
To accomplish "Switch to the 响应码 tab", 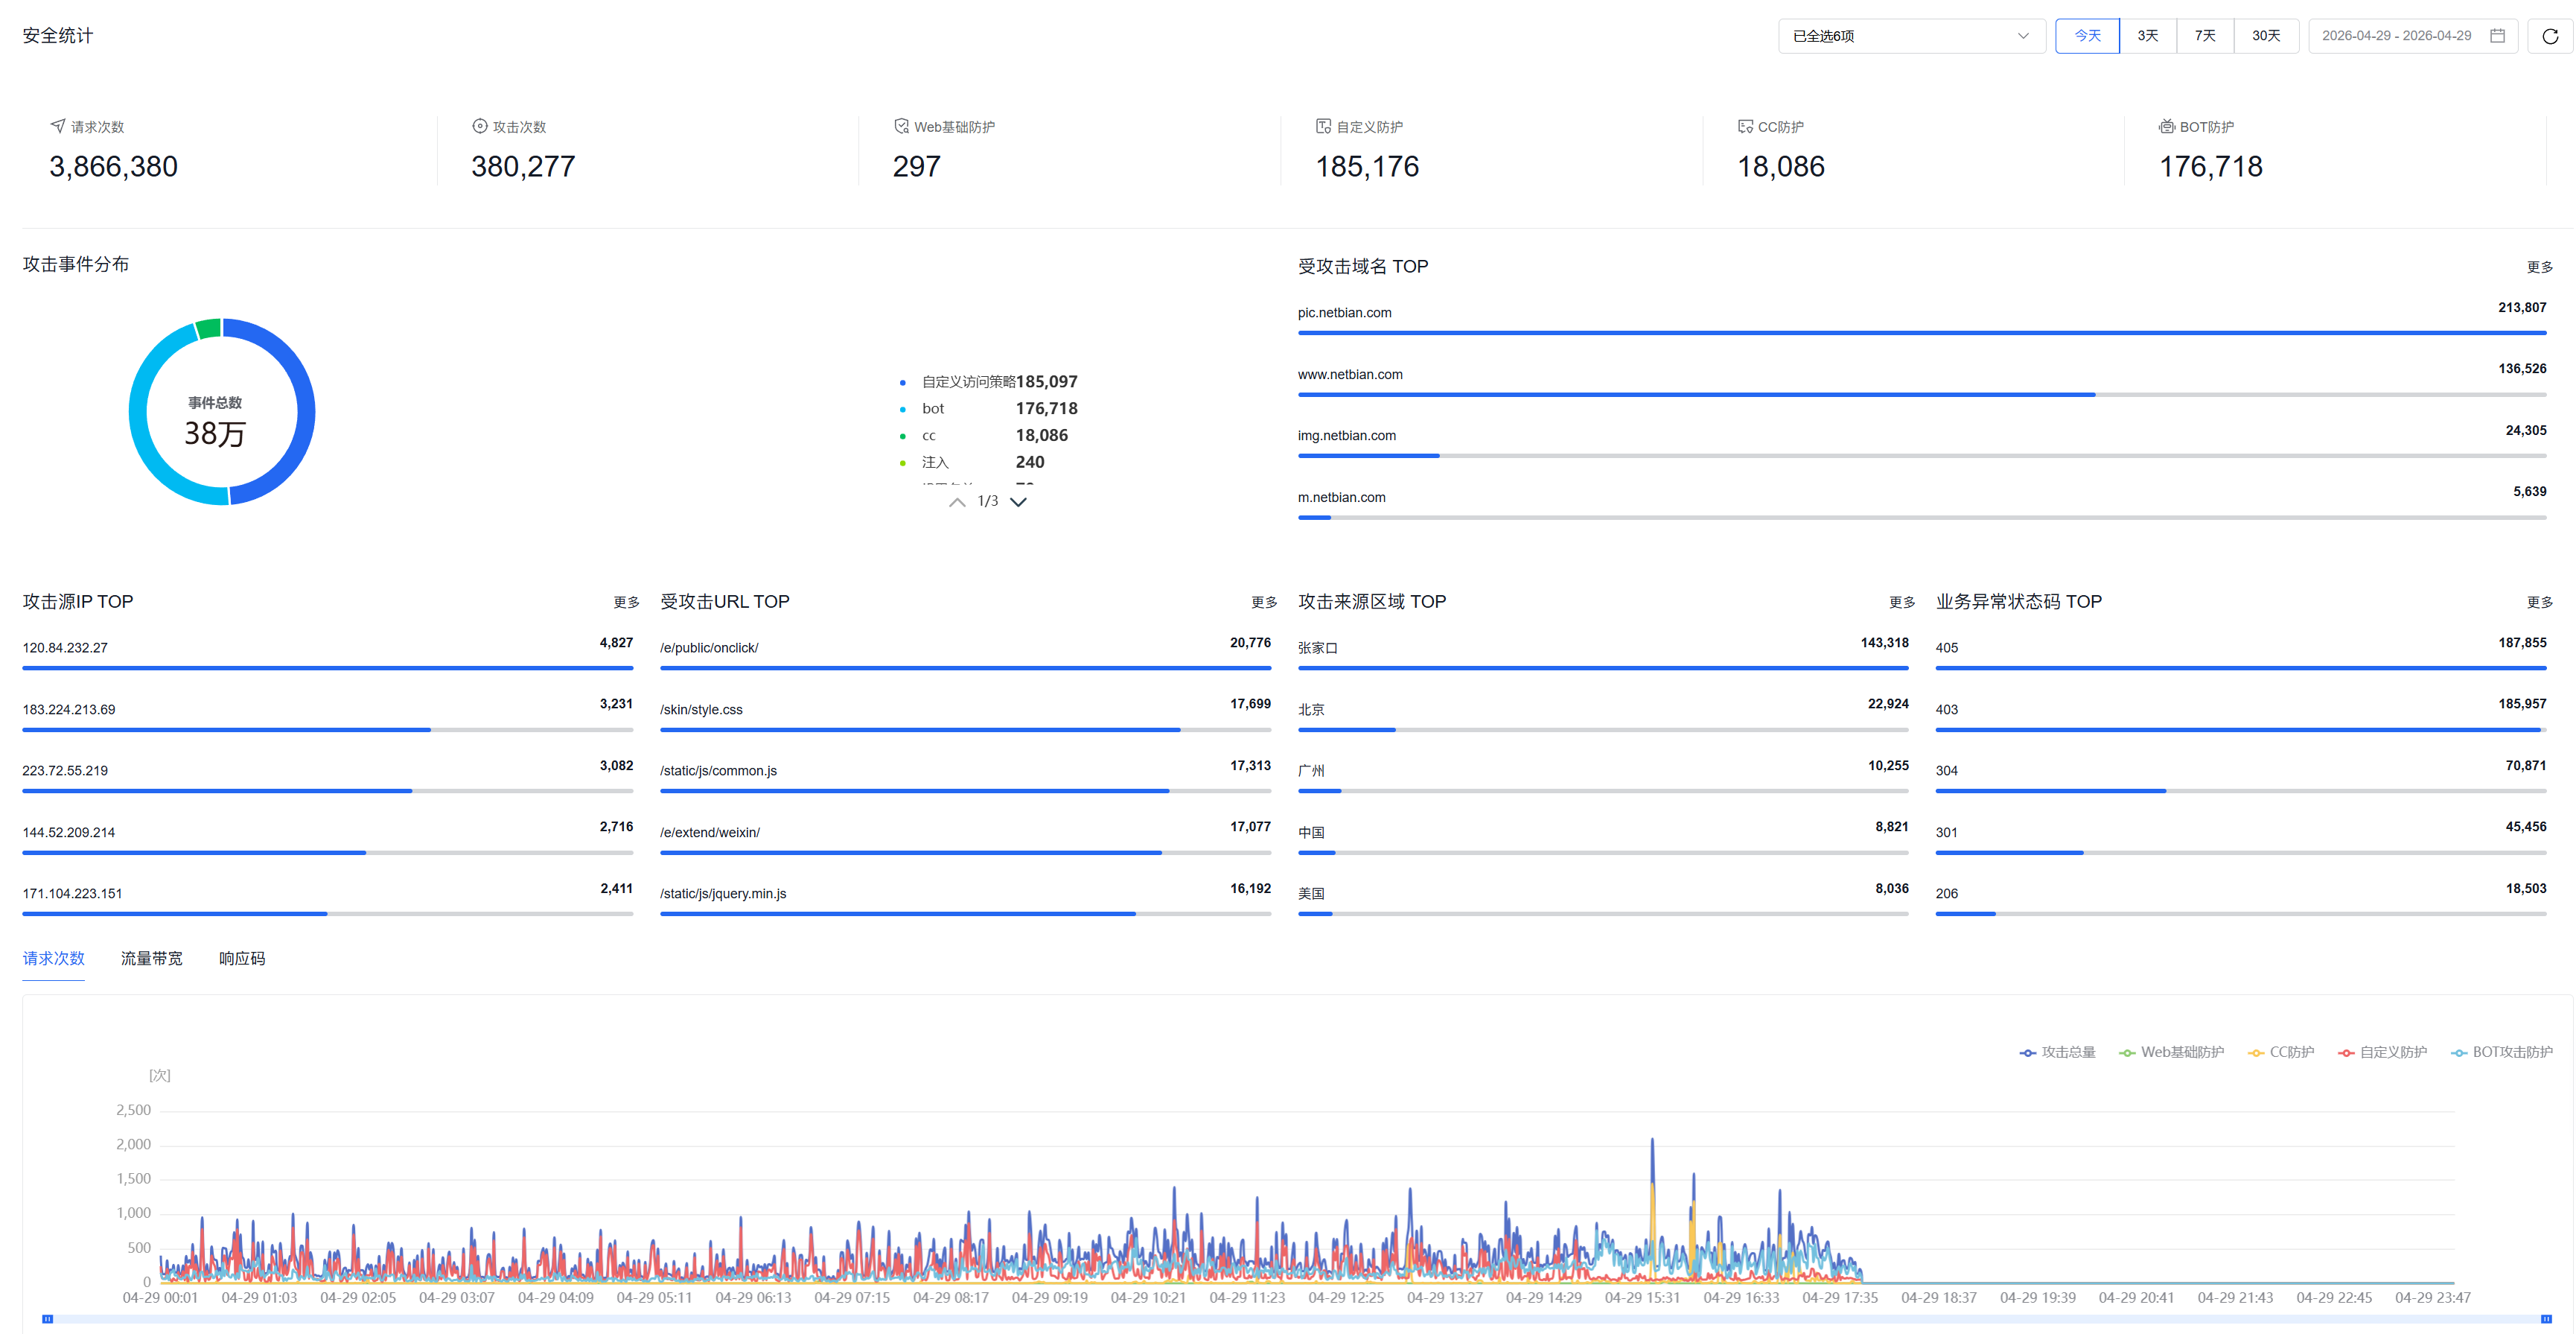I will (x=242, y=959).
